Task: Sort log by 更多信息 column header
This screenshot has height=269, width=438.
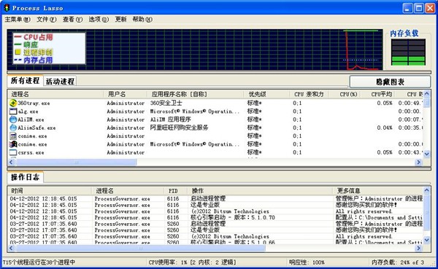Action: pyautogui.click(x=378, y=190)
